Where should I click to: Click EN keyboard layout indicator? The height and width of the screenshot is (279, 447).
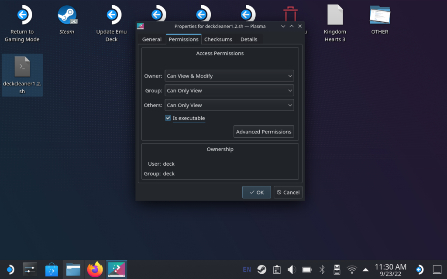pyautogui.click(x=247, y=269)
